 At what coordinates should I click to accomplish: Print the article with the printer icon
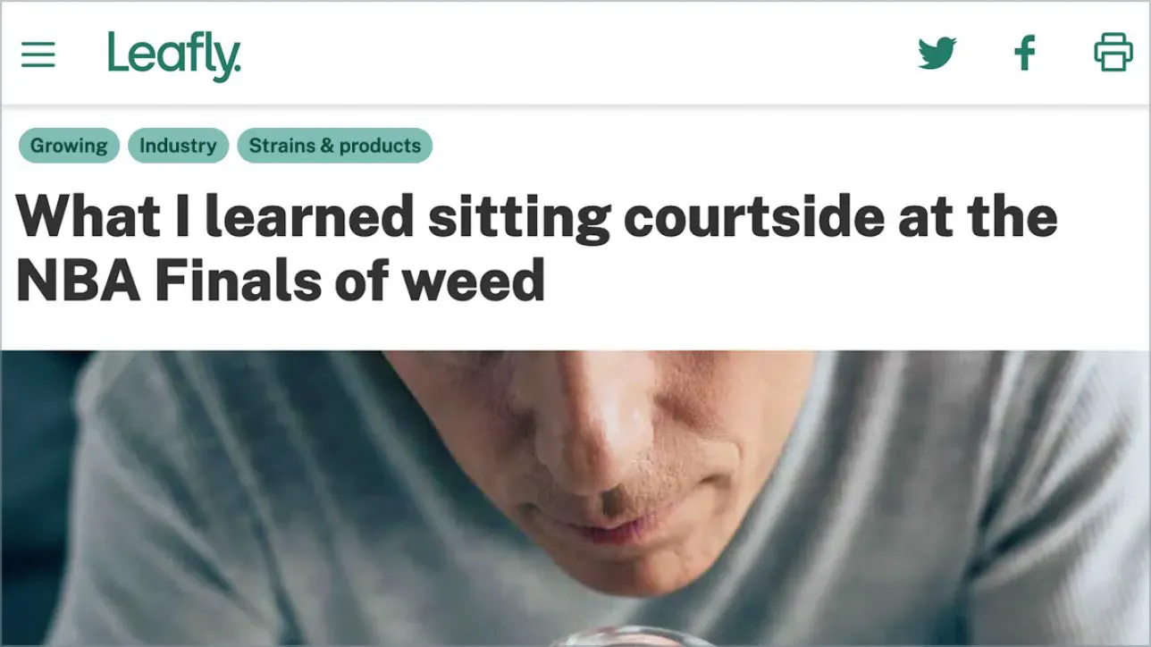tap(1113, 52)
